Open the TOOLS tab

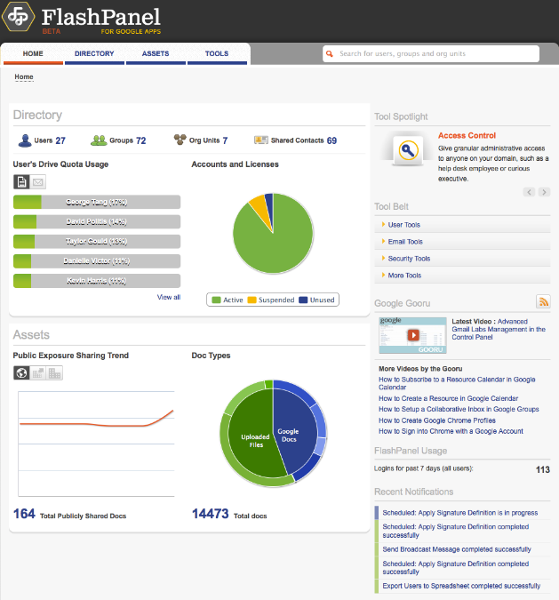pyautogui.click(x=217, y=54)
